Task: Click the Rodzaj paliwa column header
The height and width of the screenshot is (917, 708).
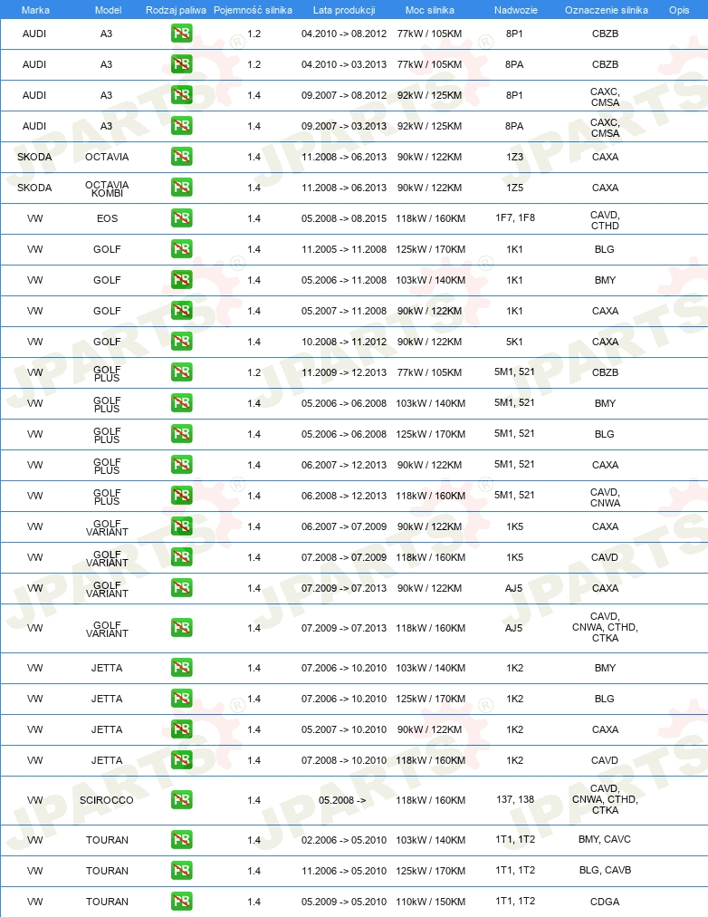Action: tap(176, 10)
